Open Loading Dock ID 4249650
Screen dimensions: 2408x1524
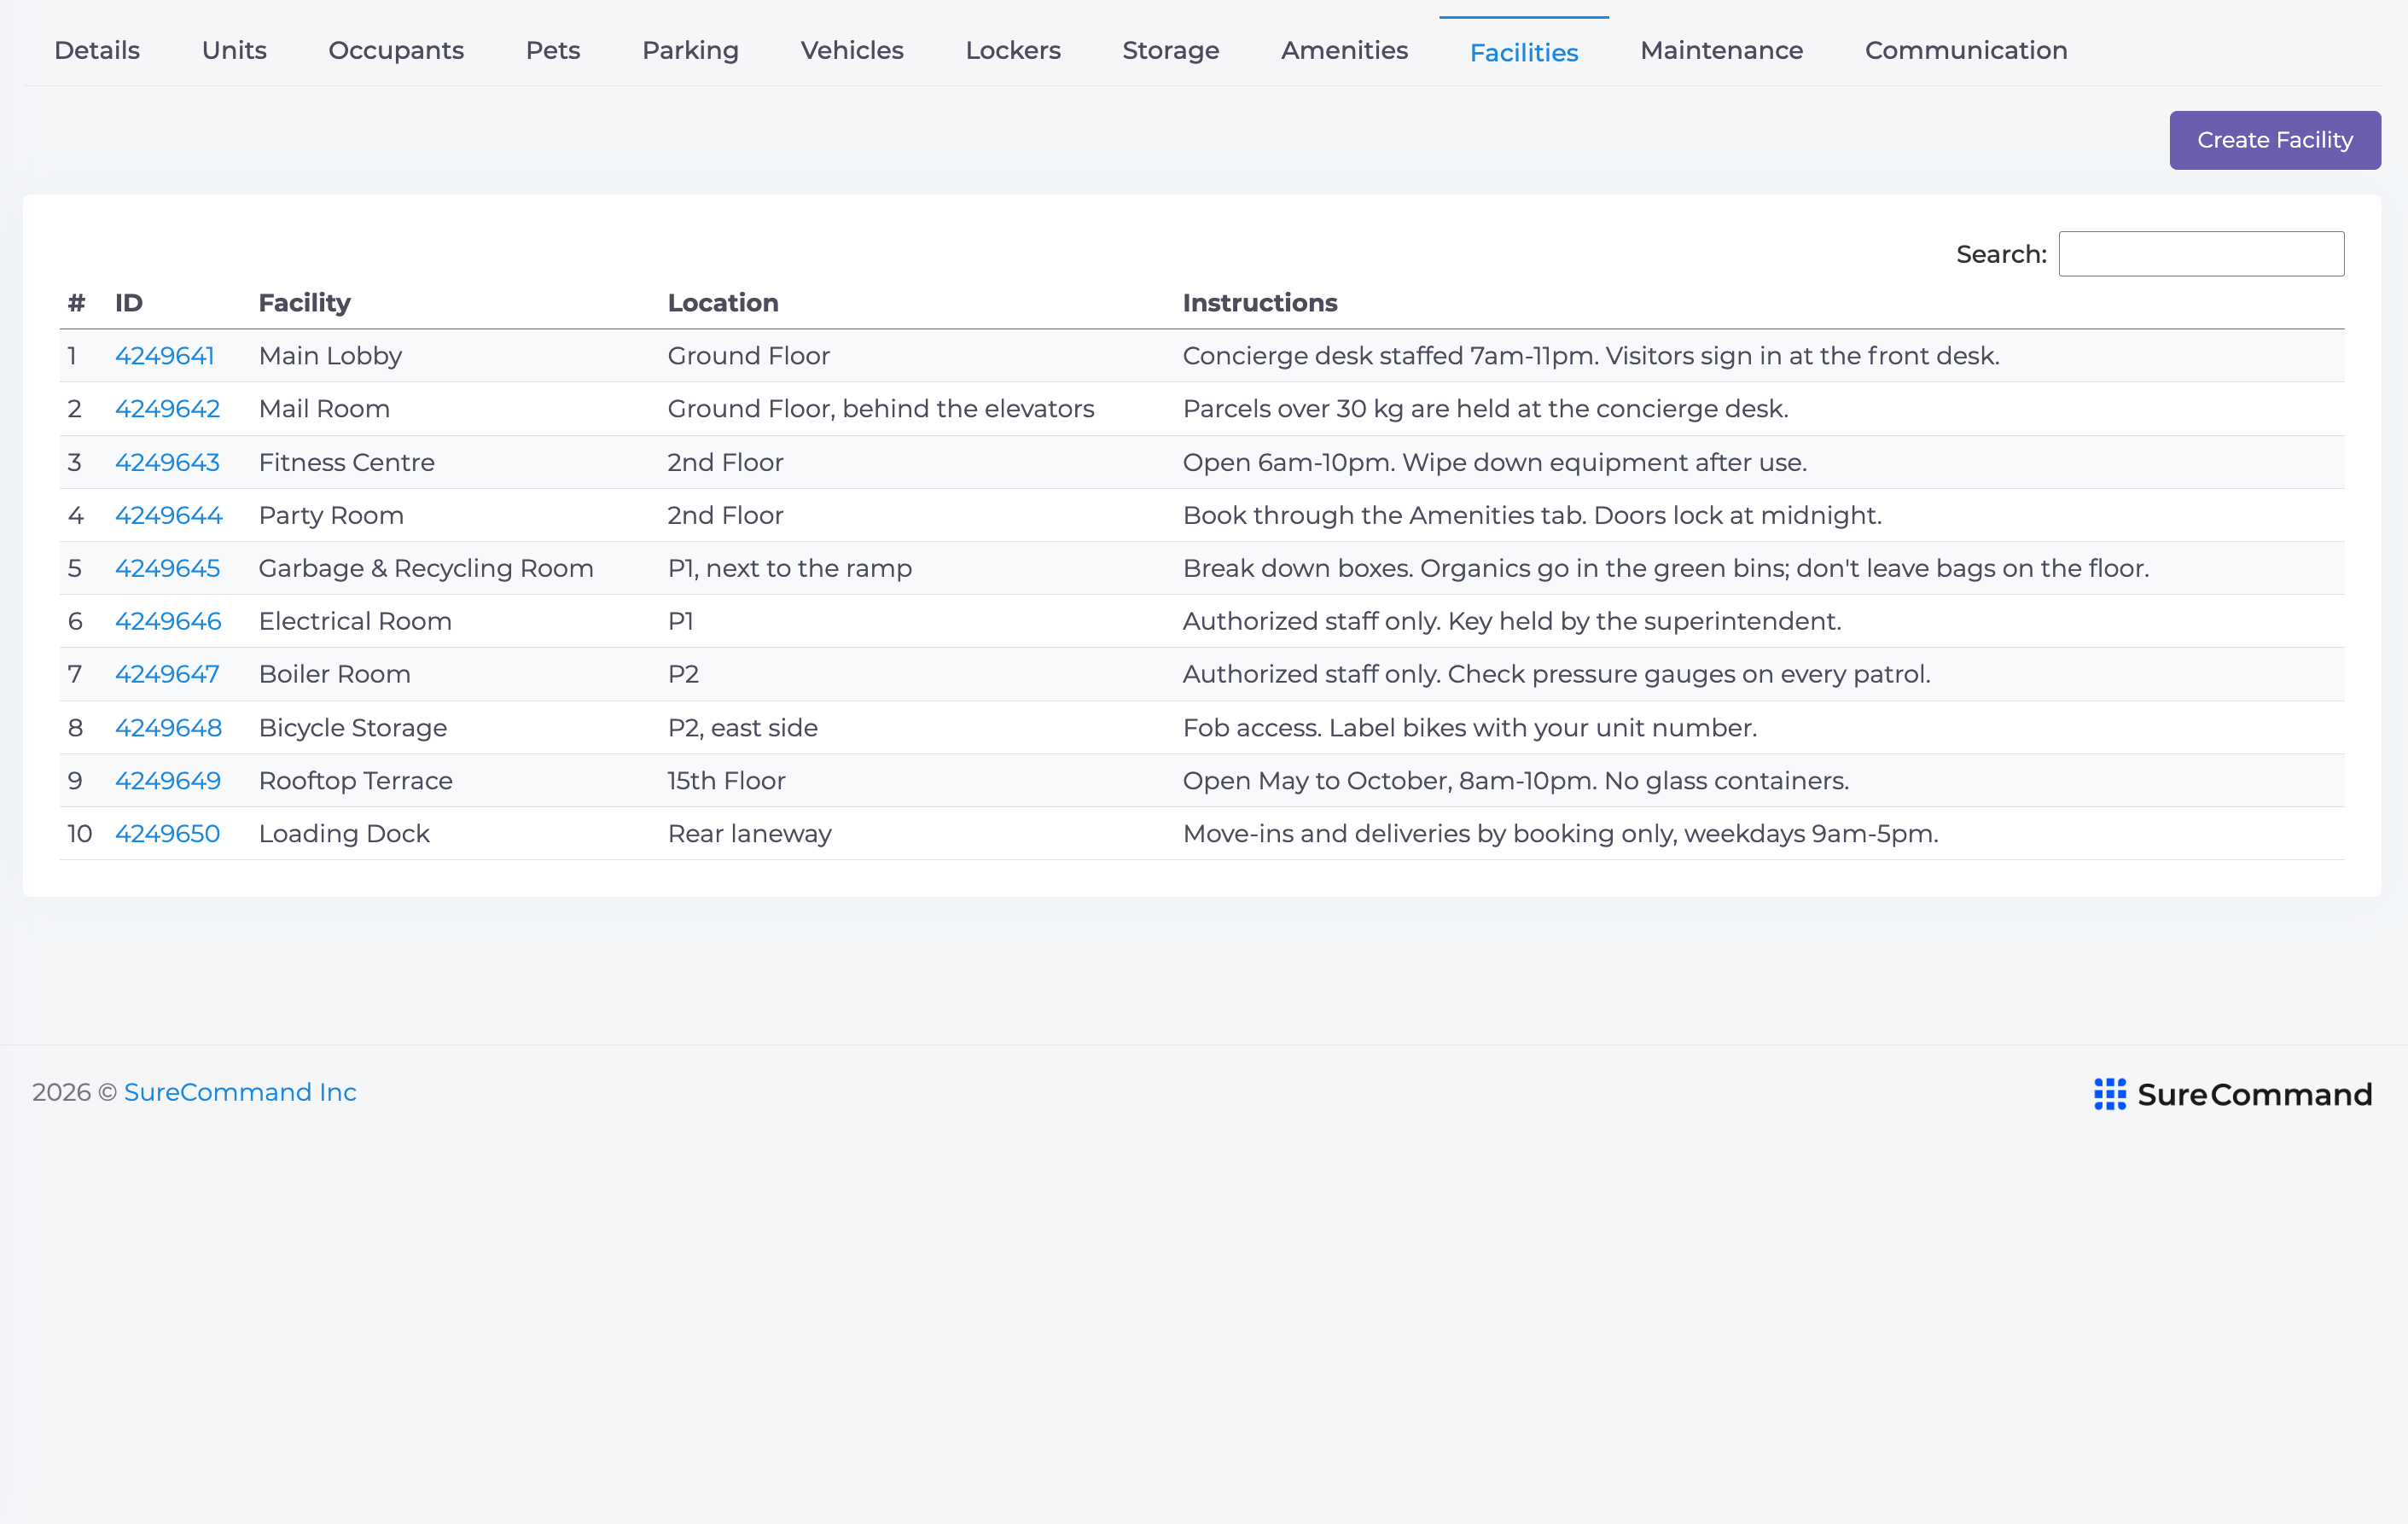tap(167, 834)
